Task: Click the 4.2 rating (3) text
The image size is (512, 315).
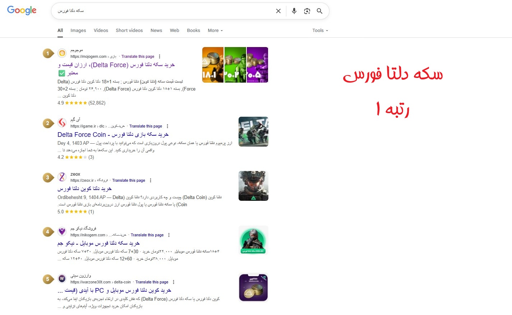Action: click(x=76, y=157)
